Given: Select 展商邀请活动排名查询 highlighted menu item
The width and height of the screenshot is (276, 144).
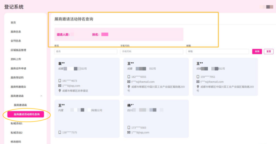Looking at the screenshot, I should click(x=27, y=114).
